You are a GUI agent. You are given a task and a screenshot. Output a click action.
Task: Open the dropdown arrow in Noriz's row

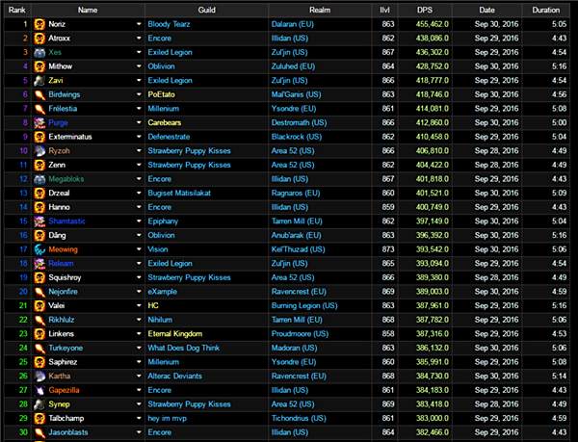point(139,24)
